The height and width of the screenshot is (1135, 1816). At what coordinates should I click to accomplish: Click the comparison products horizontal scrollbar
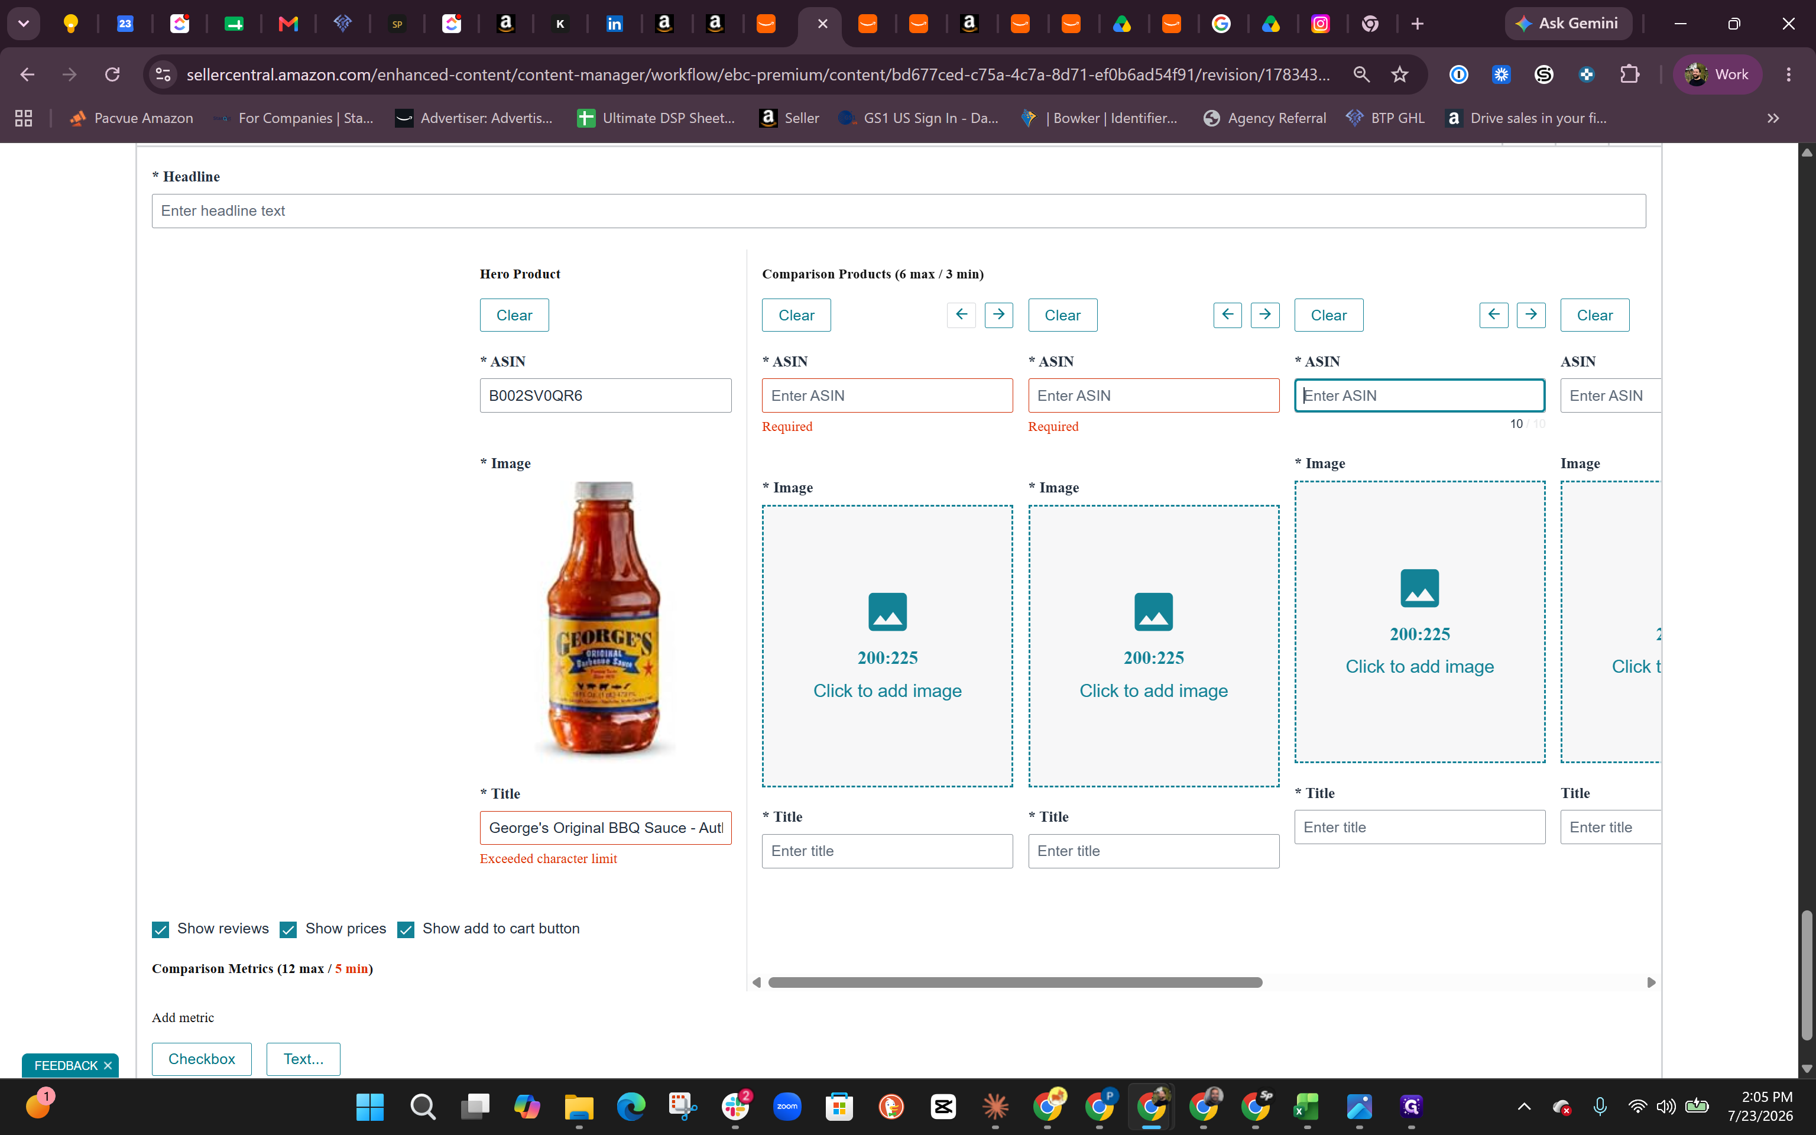(x=1016, y=982)
